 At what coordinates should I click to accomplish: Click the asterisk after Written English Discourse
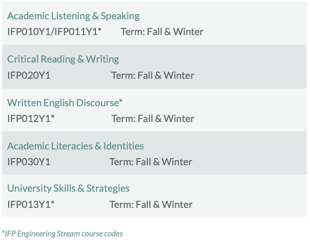click(x=121, y=101)
